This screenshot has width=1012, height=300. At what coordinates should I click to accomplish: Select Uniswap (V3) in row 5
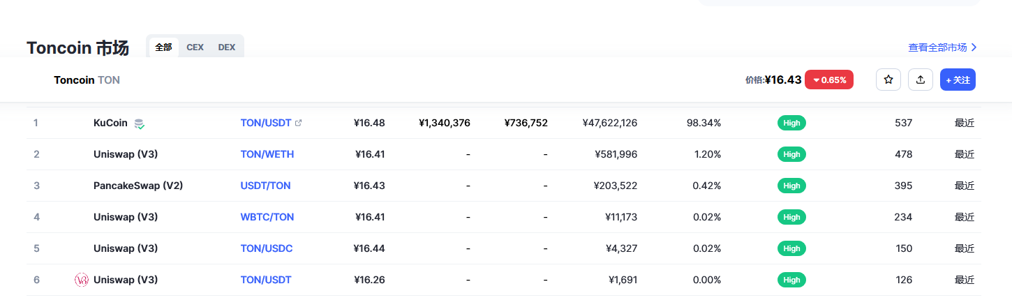point(126,248)
